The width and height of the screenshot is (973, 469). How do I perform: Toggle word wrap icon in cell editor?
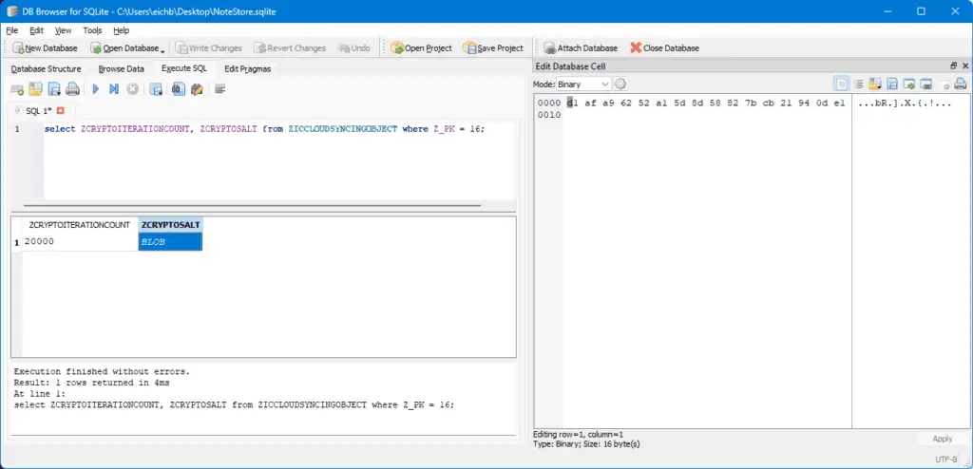(x=860, y=84)
